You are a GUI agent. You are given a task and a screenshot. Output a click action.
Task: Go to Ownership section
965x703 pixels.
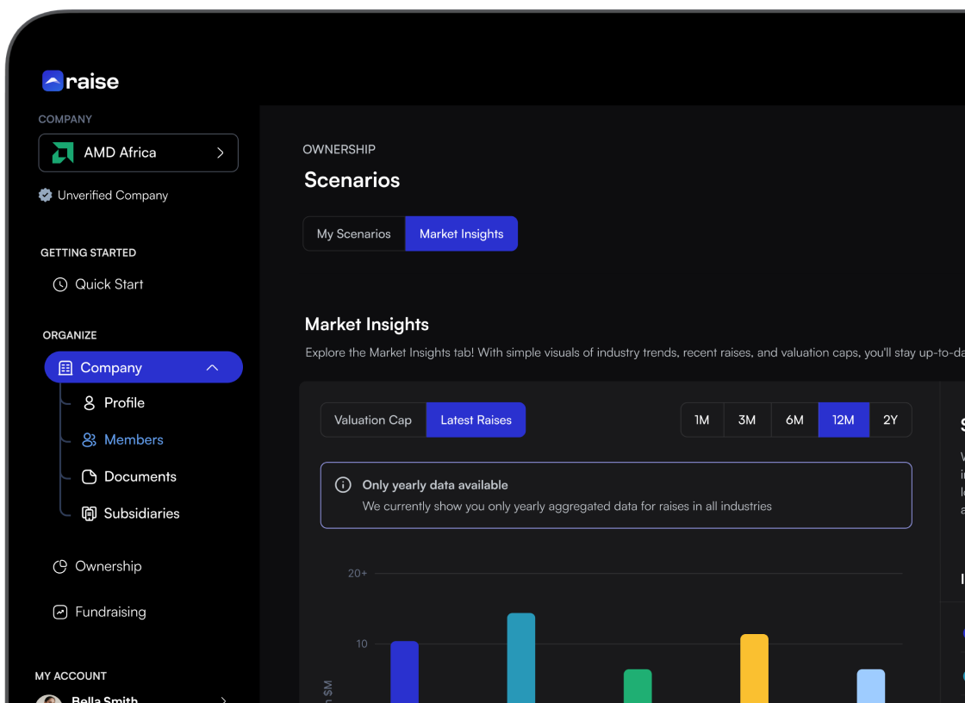(x=109, y=566)
